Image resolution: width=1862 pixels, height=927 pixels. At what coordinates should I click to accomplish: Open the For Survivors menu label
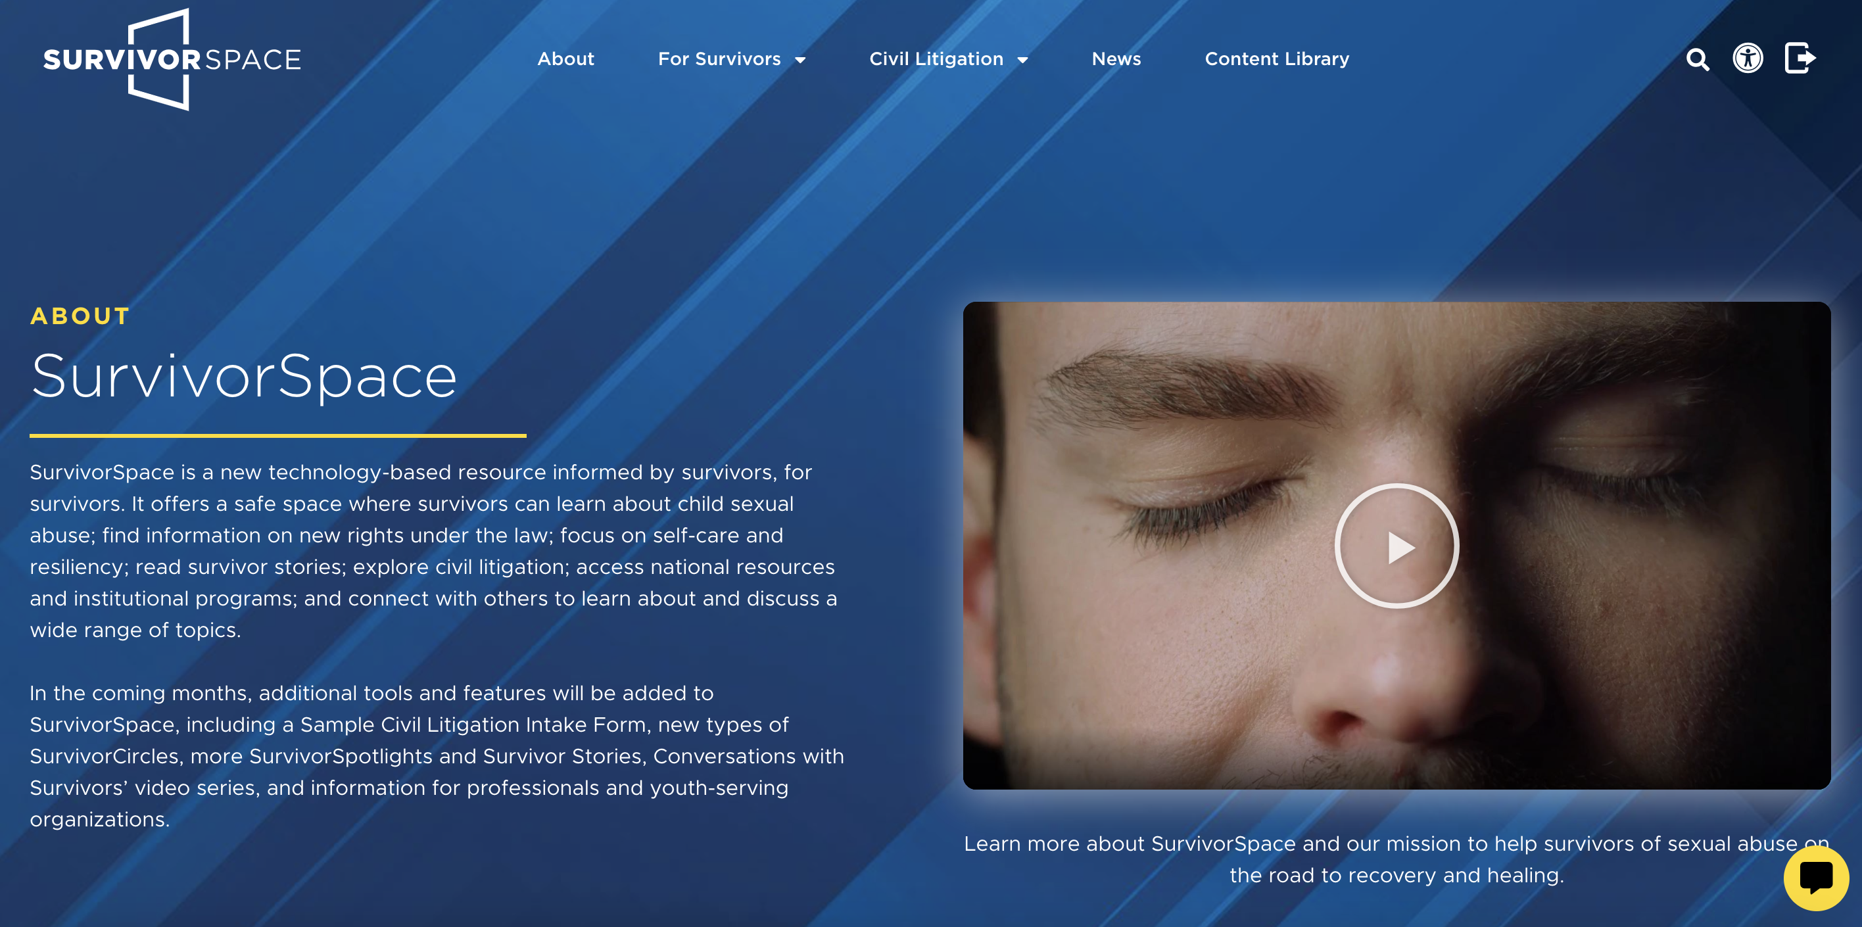719,59
